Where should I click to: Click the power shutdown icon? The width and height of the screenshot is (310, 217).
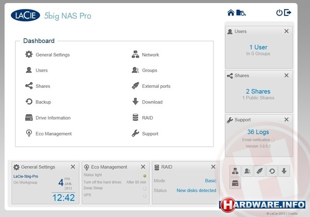(x=279, y=12)
